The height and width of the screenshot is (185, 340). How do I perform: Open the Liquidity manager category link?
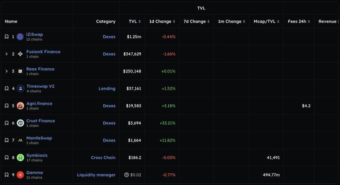pos(96,175)
